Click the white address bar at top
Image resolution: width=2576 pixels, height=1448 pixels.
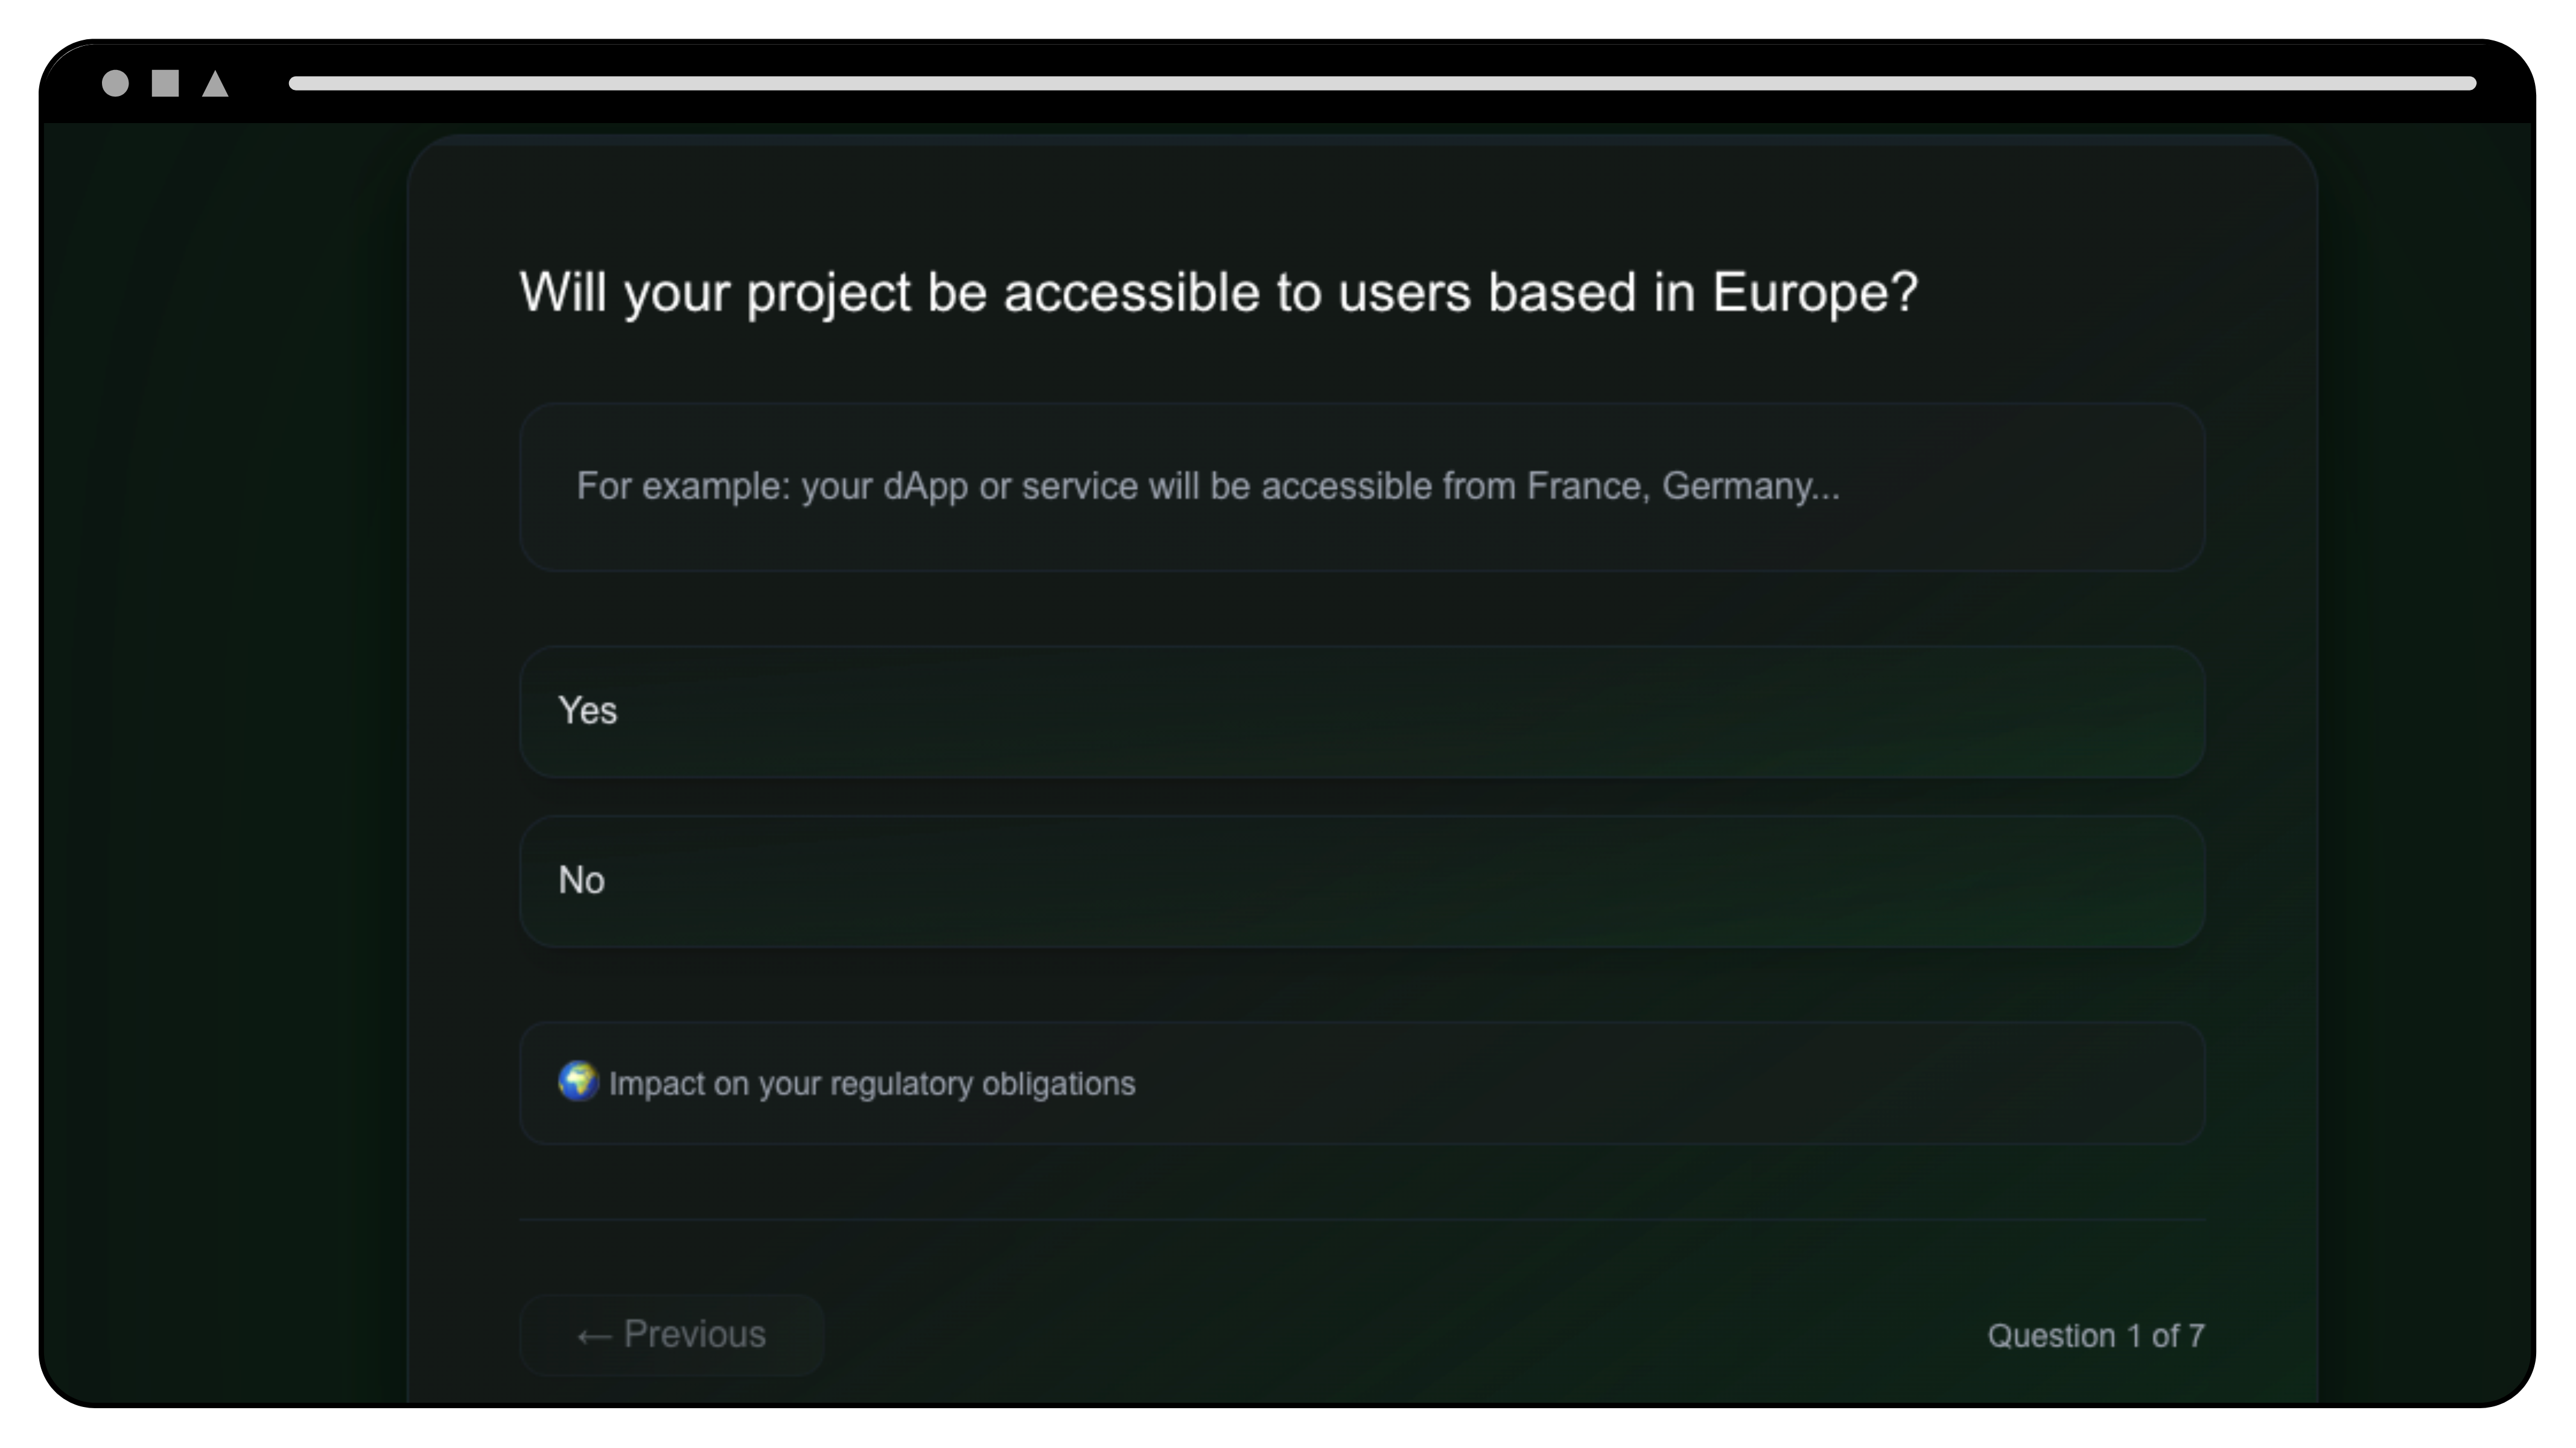point(1382,83)
